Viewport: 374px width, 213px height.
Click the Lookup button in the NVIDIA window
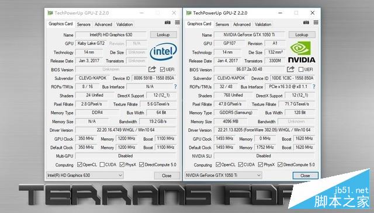pos(302,35)
